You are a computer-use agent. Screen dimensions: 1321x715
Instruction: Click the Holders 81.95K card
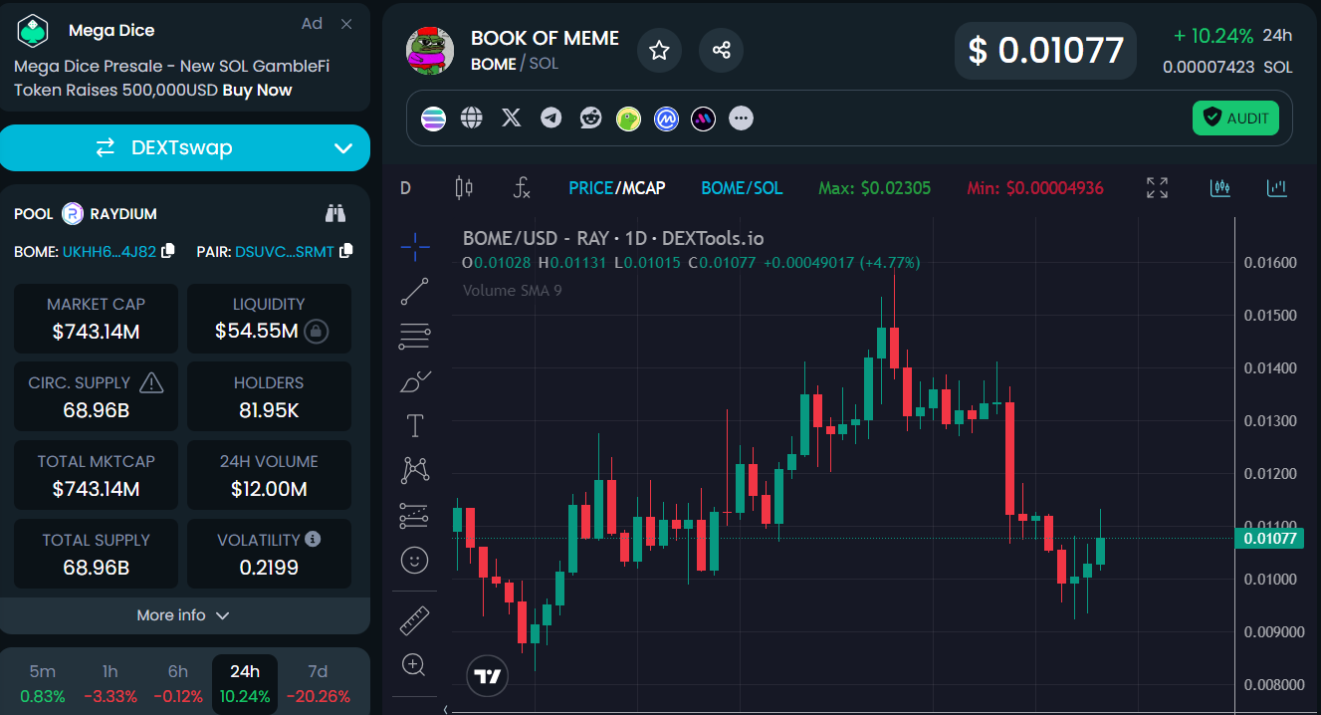click(269, 397)
